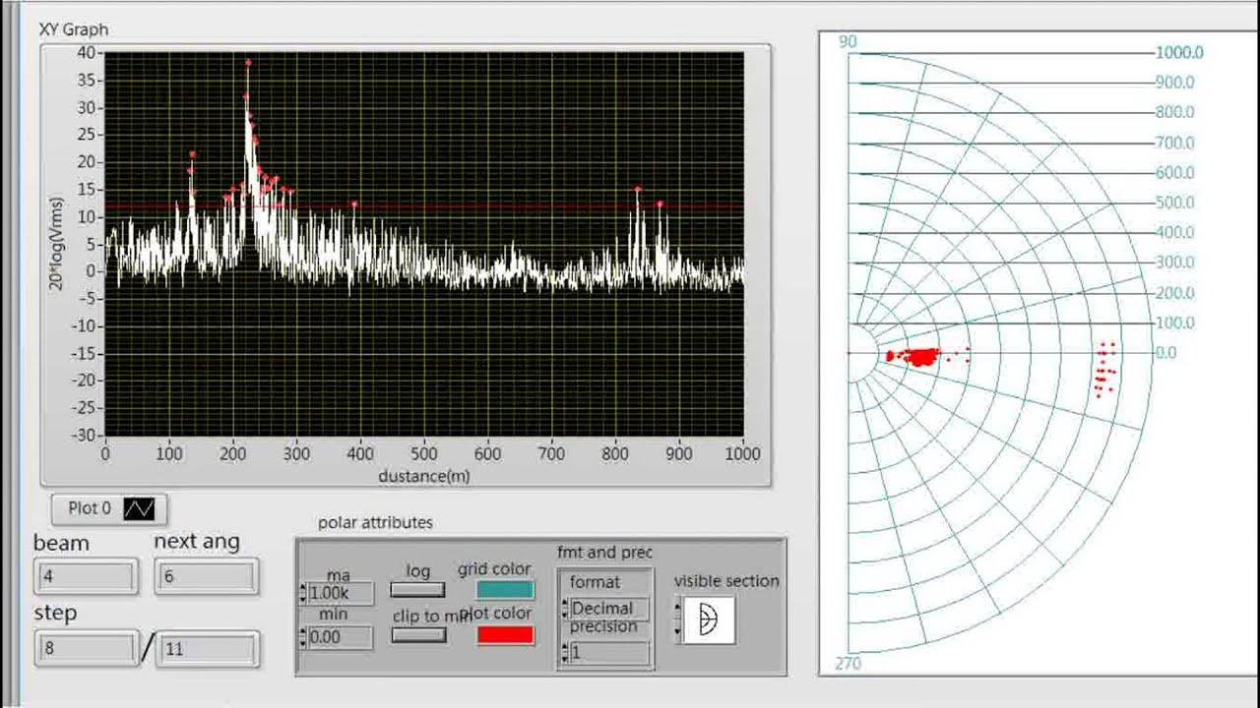Click the max value stepper arrows
The height and width of the screenshot is (708, 1260).
click(x=304, y=593)
